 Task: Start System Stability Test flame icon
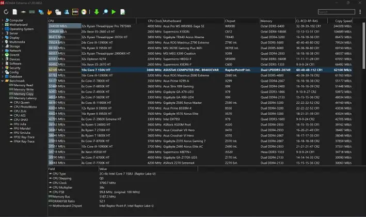[x=49, y=12]
